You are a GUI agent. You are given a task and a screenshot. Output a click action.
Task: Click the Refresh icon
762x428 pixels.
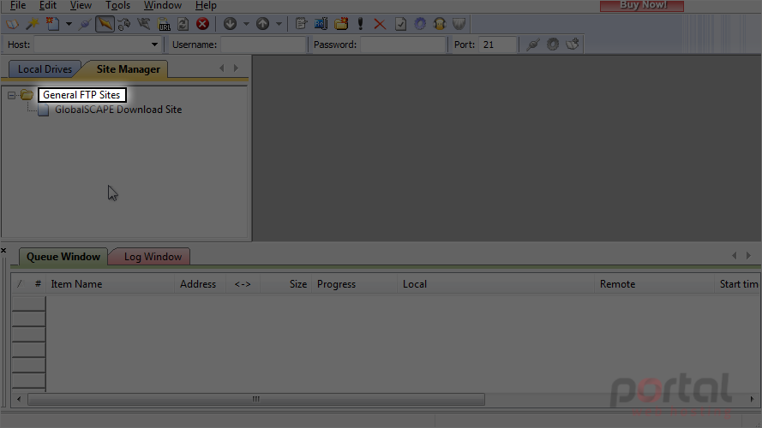pyautogui.click(x=183, y=24)
